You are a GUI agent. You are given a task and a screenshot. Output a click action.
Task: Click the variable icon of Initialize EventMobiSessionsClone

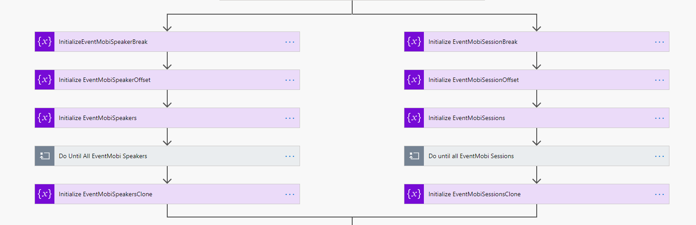[414, 194]
